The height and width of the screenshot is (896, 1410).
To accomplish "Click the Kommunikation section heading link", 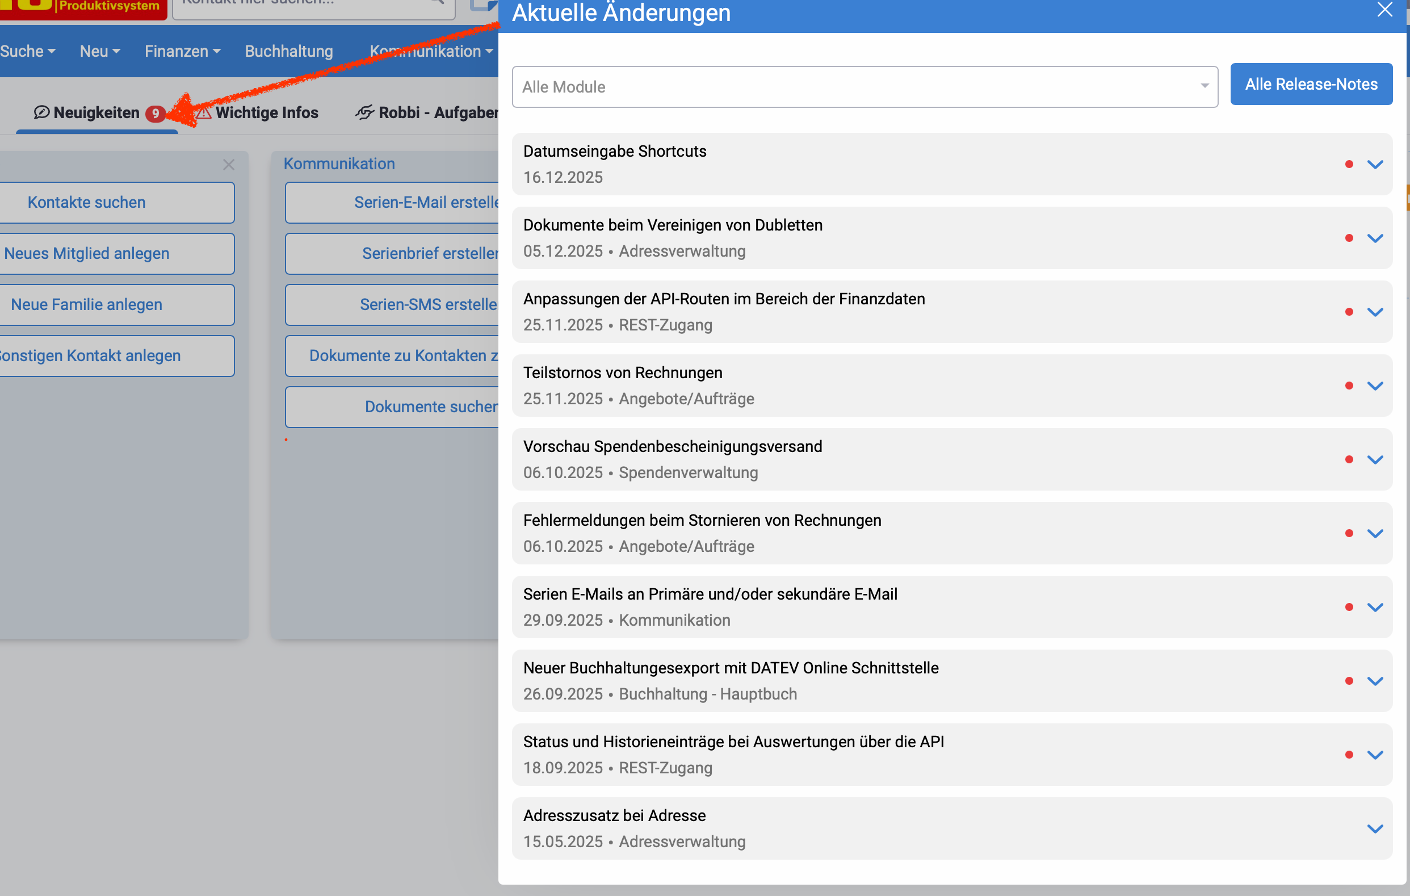I will pos(339,164).
